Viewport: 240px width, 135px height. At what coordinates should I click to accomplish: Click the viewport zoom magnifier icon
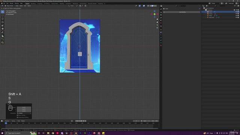[x=157, y=19]
